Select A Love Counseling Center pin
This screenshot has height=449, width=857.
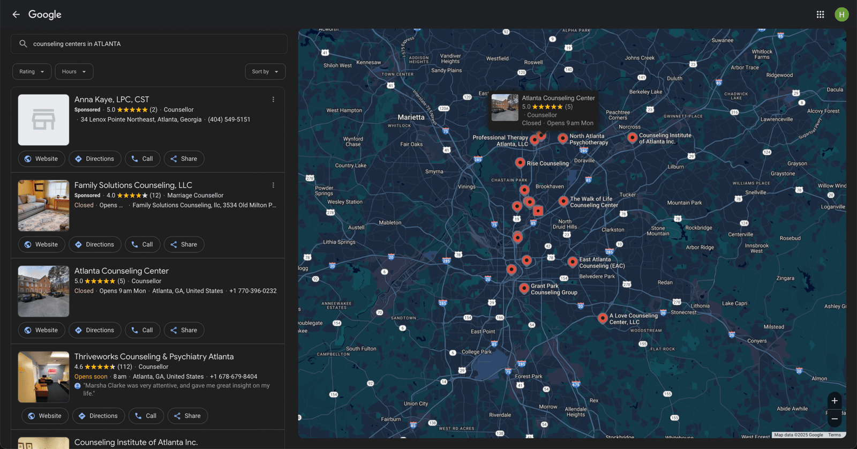coord(603,318)
